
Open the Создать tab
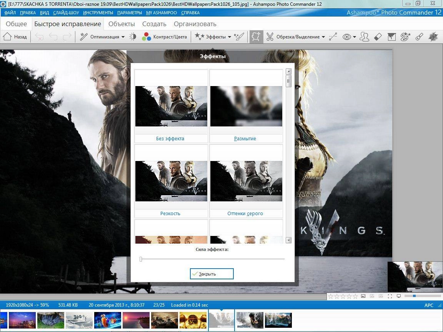click(154, 24)
